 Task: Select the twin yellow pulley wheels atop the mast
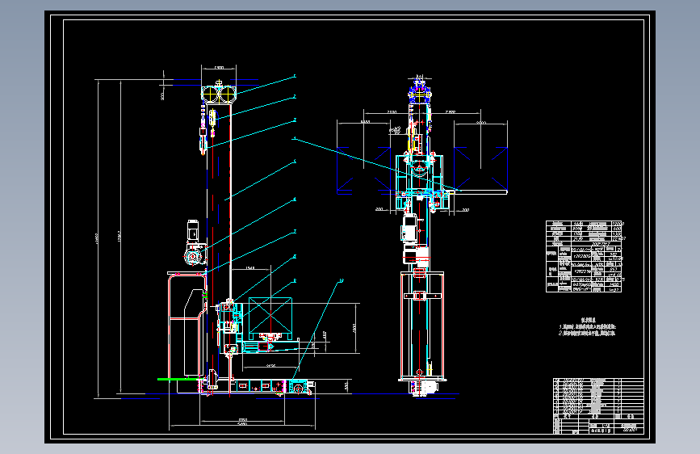219,94
